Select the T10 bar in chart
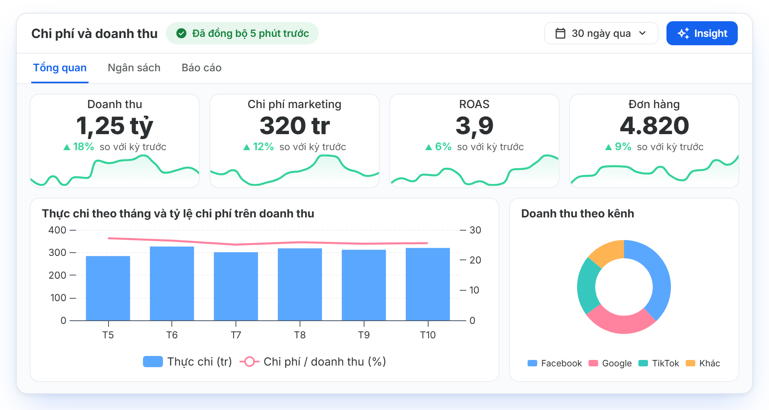 (x=428, y=284)
